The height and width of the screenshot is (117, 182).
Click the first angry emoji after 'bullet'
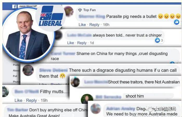tap(160, 16)
